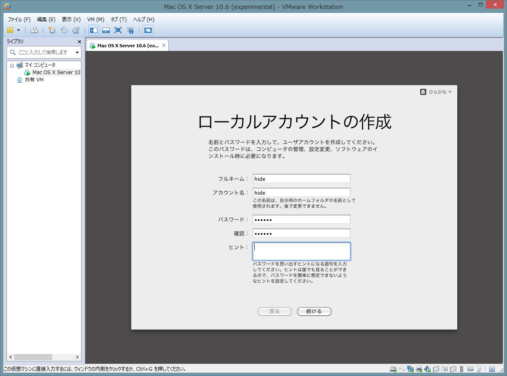This screenshot has height=376, width=507.
Task: Toggle the console view toolbar button
Action: (x=148, y=30)
